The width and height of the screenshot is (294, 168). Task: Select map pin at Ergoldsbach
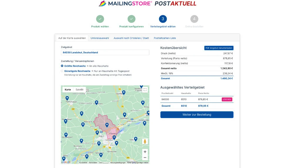pyautogui.click(x=124, y=93)
